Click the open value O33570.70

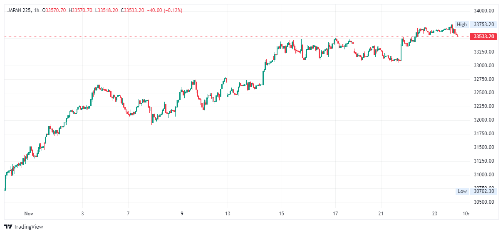point(55,10)
